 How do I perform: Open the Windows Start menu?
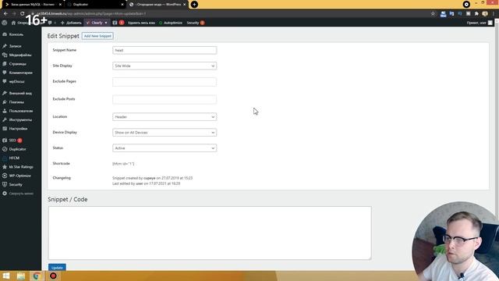[x=6, y=276]
